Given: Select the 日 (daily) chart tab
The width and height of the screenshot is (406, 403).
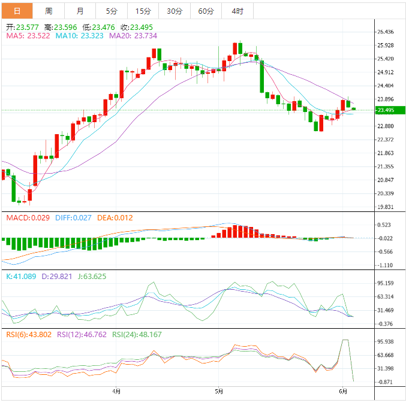Looking at the screenshot, I should point(17,11).
